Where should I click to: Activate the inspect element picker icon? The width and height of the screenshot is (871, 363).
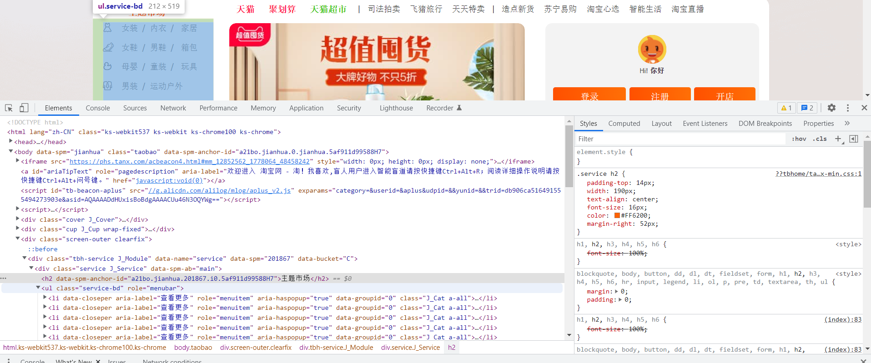point(9,108)
